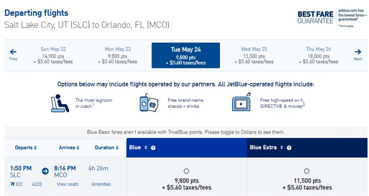Click the Best Fare Guarantee banner

click(x=330, y=17)
